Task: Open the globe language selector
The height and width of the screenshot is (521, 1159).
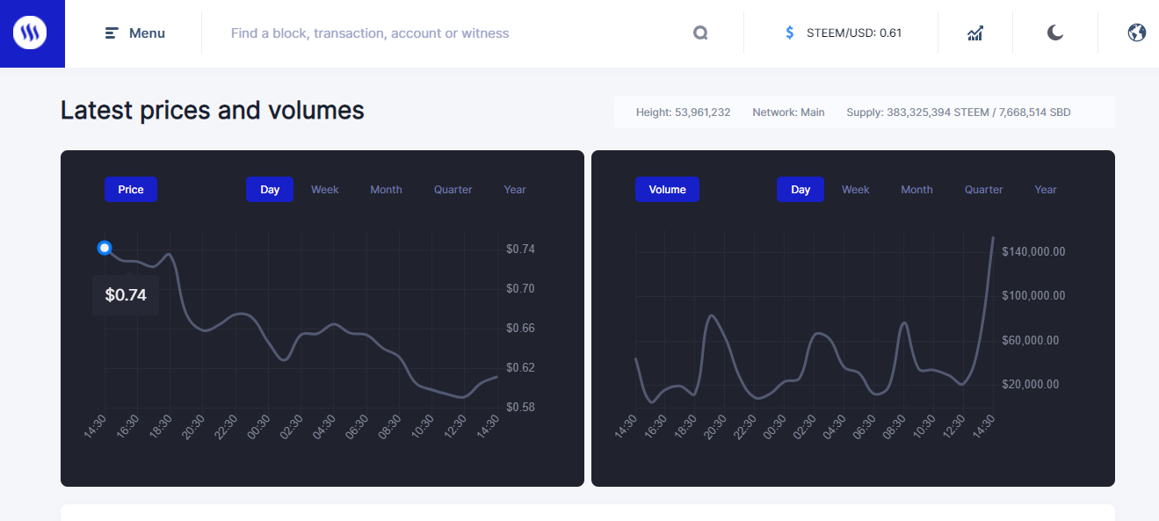Action: pos(1136,33)
